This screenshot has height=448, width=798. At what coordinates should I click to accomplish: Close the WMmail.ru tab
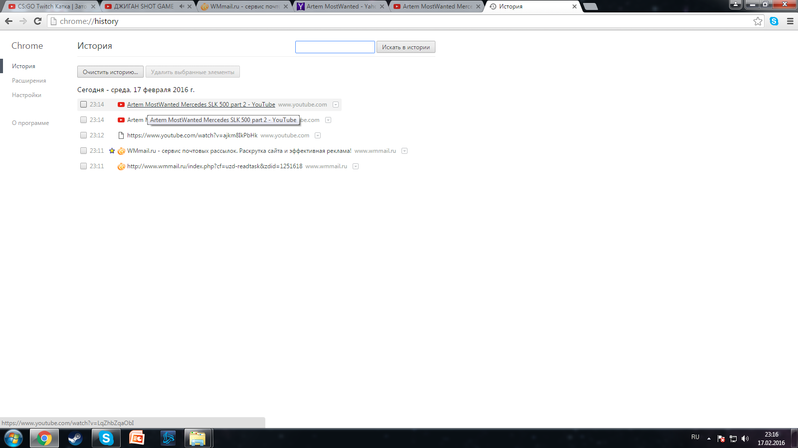point(286,6)
